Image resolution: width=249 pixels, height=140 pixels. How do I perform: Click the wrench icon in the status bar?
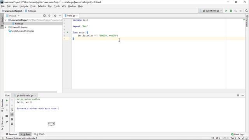(x=243, y=138)
